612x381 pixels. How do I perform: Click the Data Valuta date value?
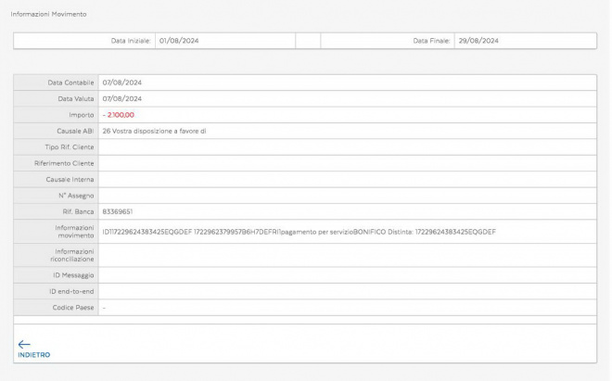(121, 98)
